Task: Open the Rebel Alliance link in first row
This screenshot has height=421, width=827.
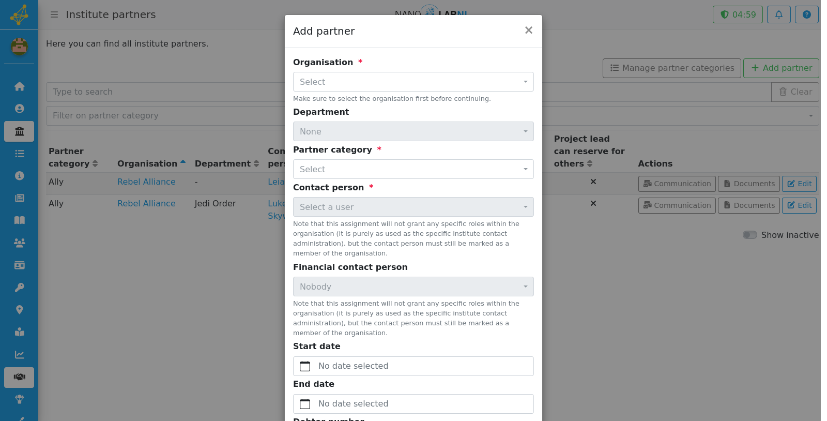Action: (x=146, y=182)
